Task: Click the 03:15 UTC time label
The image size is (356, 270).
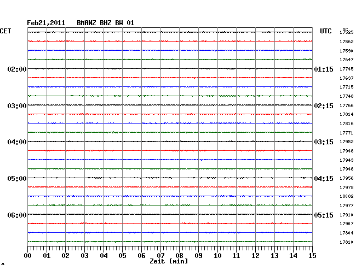Action: 324,142
